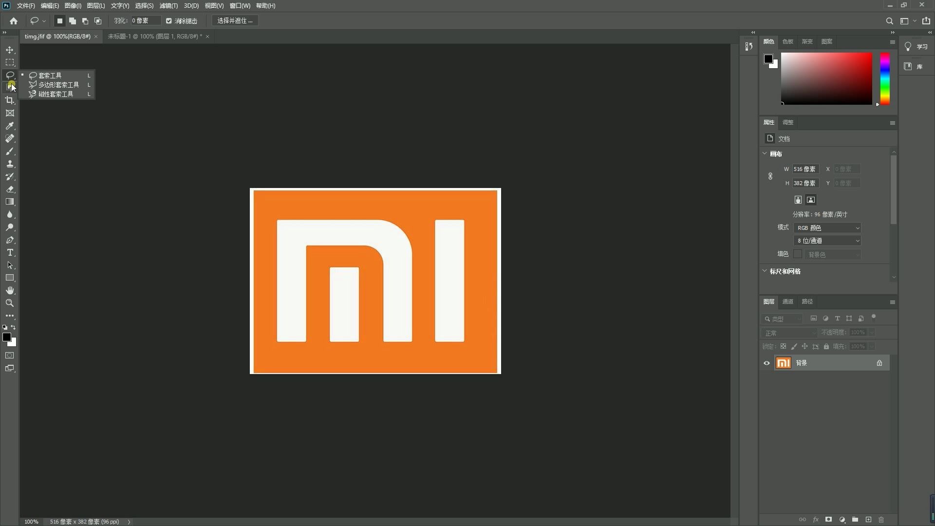Pick a color in the color field
Screen dimensions: 935x526
click(x=826, y=78)
